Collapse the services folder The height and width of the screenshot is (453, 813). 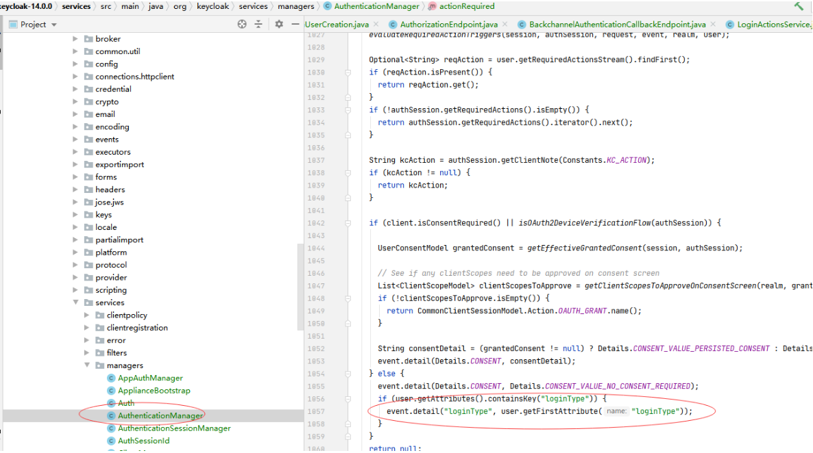[x=75, y=302]
